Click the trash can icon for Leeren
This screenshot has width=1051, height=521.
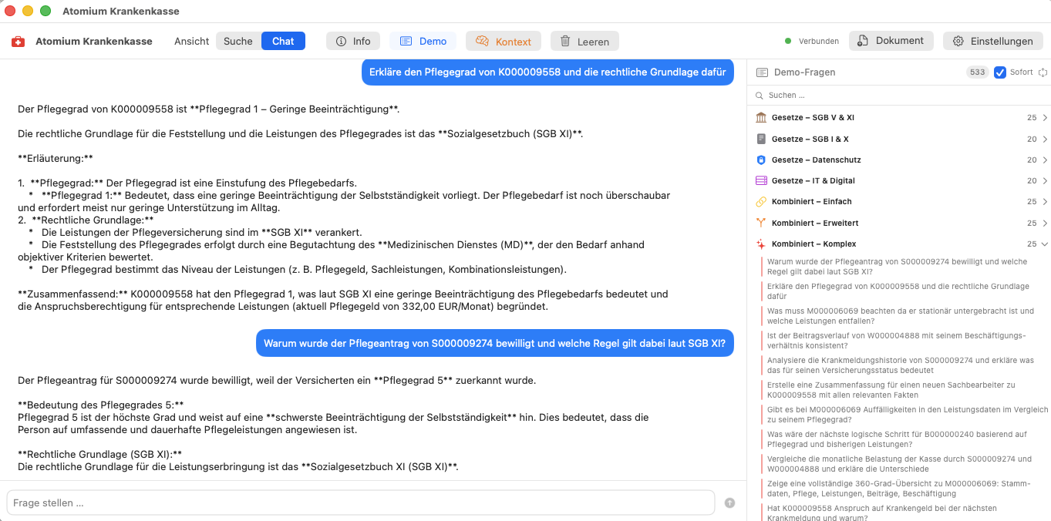[x=565, y=42]
